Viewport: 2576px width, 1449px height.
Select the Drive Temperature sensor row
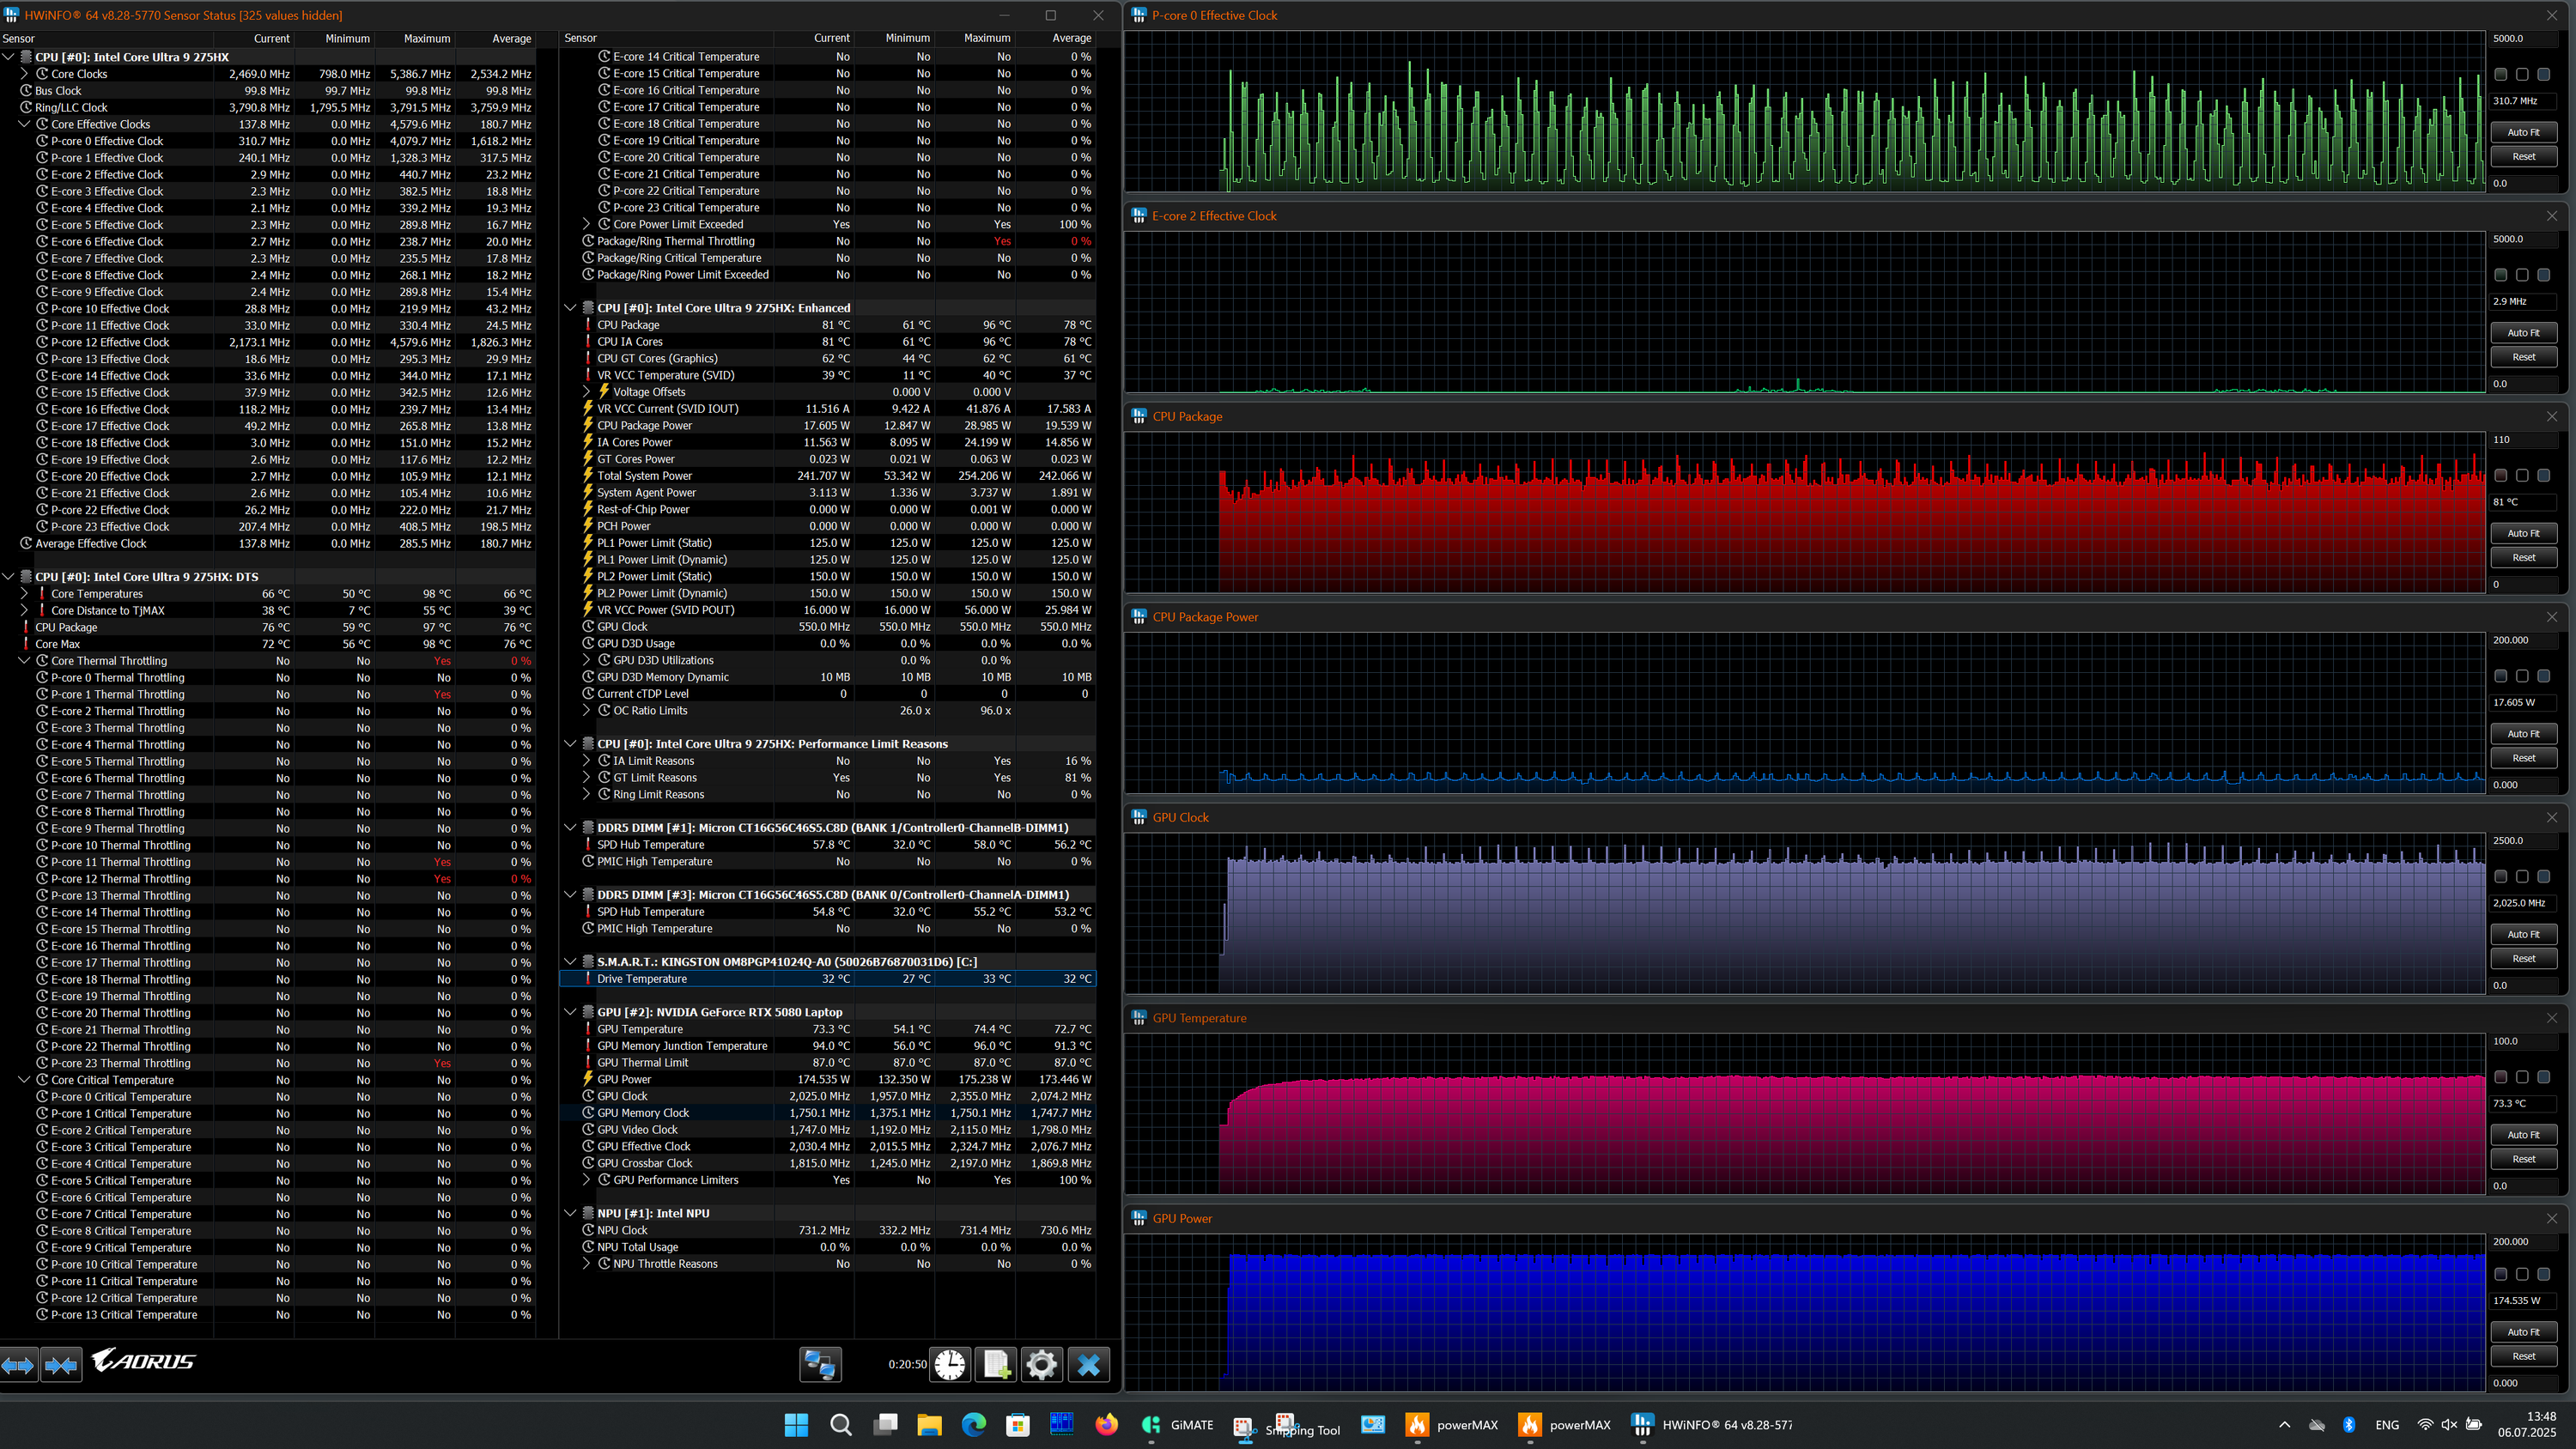pos(642,979)
